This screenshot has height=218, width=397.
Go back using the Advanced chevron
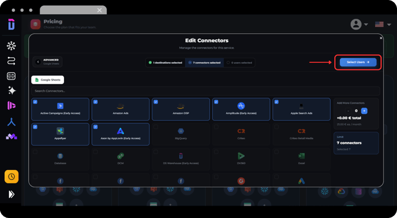(38, 62)
